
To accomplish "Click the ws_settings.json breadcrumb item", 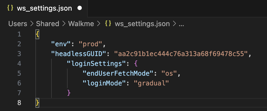I will coord(142,24).
